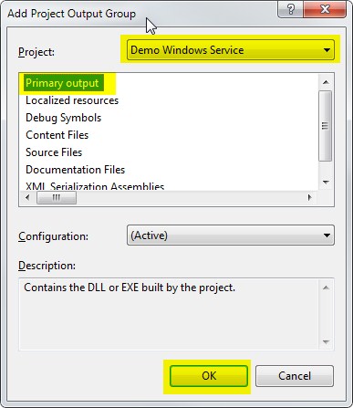Choose Documentation Files entry
Image resolution: width=353 pixels, height=408 pixels.
[76, 170]
